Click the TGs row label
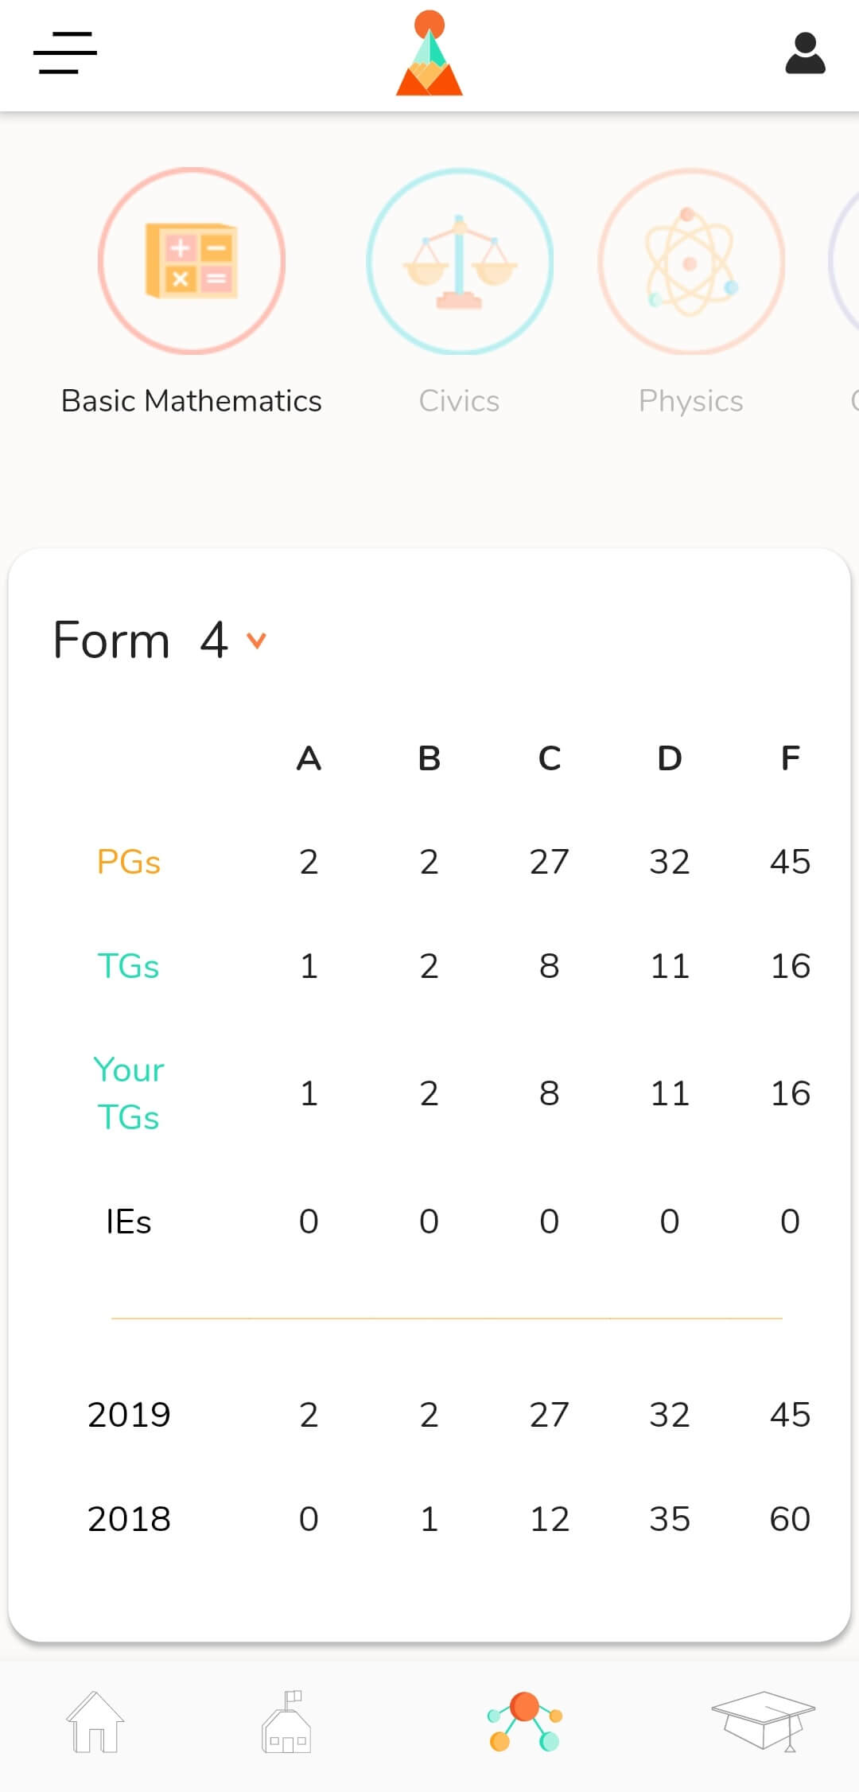 (x=129, y=966)
